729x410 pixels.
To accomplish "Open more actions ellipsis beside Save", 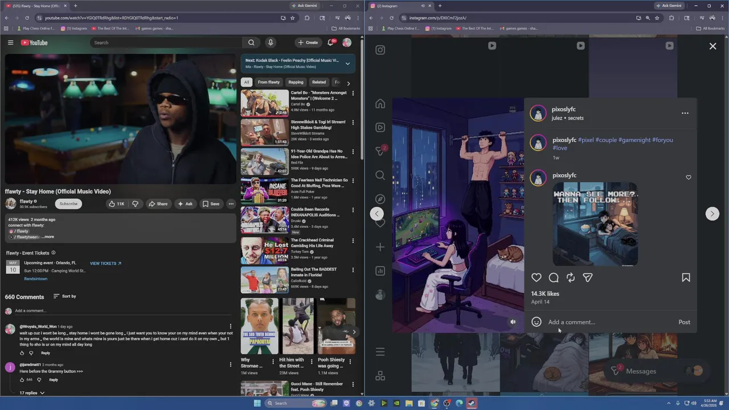I will click(x=231, y=204).
